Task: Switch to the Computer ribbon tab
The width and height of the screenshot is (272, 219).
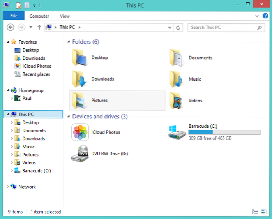Action: click(39, 16)
